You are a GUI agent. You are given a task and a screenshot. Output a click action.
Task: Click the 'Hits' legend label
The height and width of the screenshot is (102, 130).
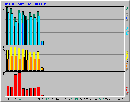(x=127, y=10)
